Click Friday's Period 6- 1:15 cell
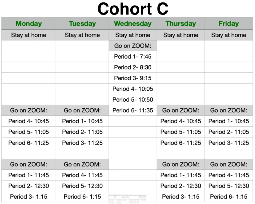This screenshot has width=255, height=204. 229,197
